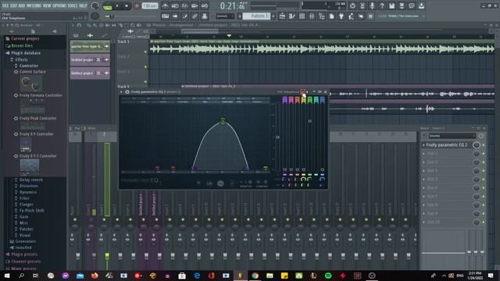Open the Piano roll view icon
The height and width of the screenshot is (281, 500).
[x=291, y=16]
